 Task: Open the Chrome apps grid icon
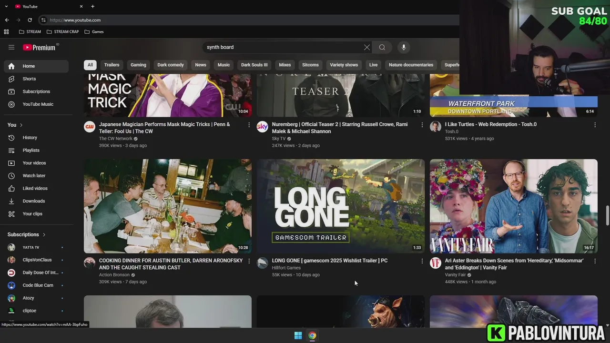pyautogui.click(x=6, y=31)
